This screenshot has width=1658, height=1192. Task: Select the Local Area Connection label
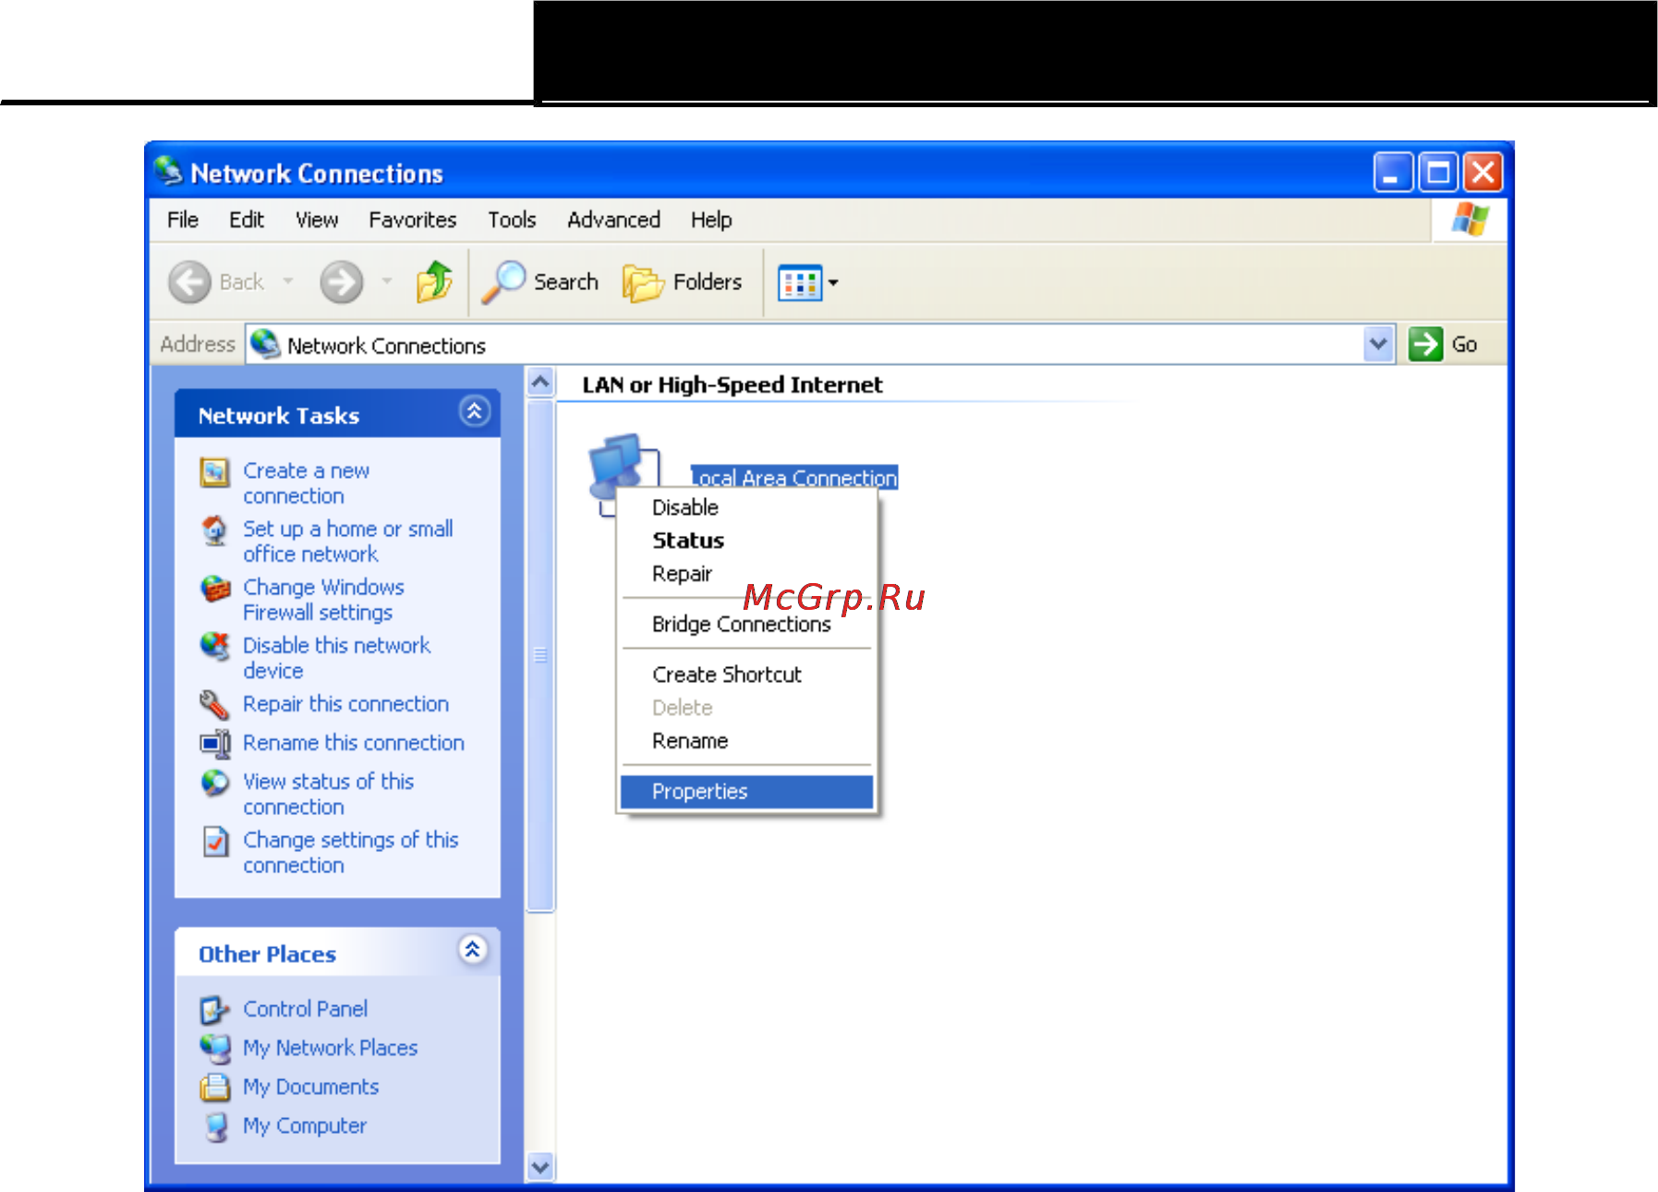tap(794, 477)
